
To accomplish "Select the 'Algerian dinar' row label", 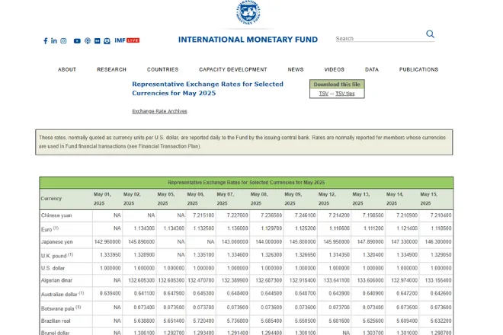I will click(56, 280).
